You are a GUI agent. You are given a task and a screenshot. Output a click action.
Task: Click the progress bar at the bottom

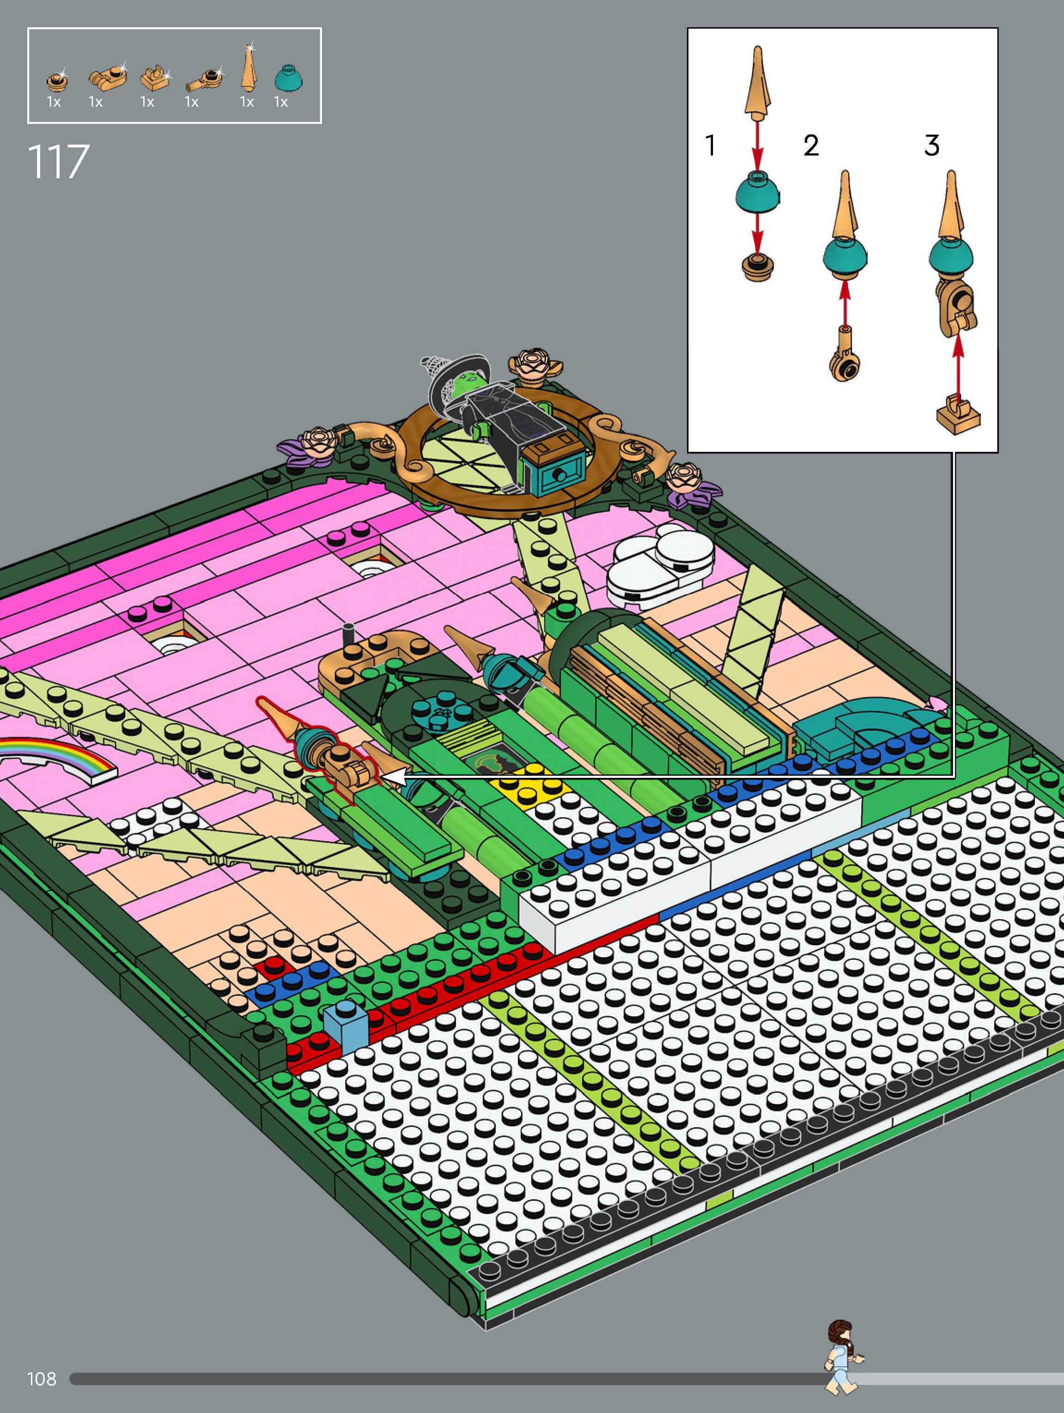(x=447, y=1379)
